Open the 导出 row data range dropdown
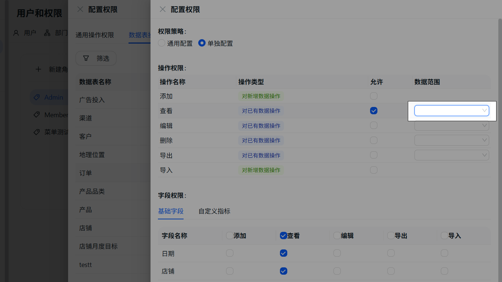 452,155
